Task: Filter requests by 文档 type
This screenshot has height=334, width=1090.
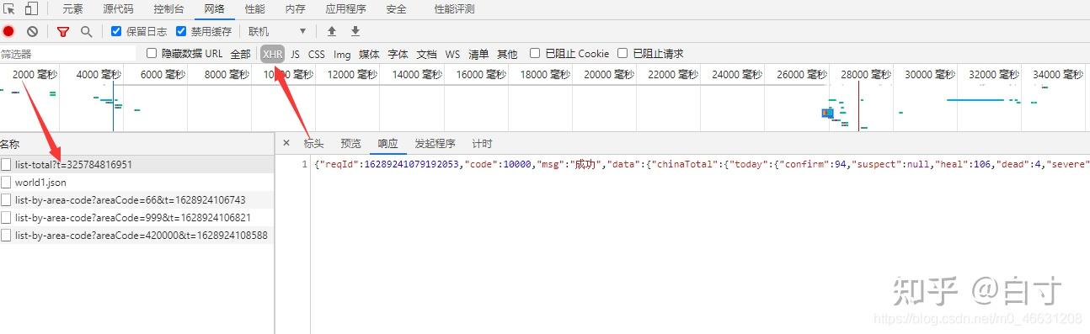Action: point(426,54)
